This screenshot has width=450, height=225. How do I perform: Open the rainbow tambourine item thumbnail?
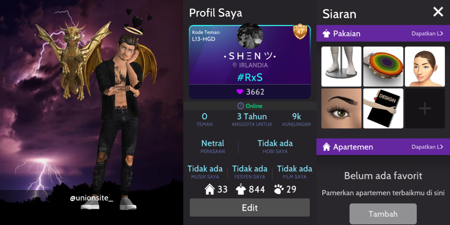point(383,67)
